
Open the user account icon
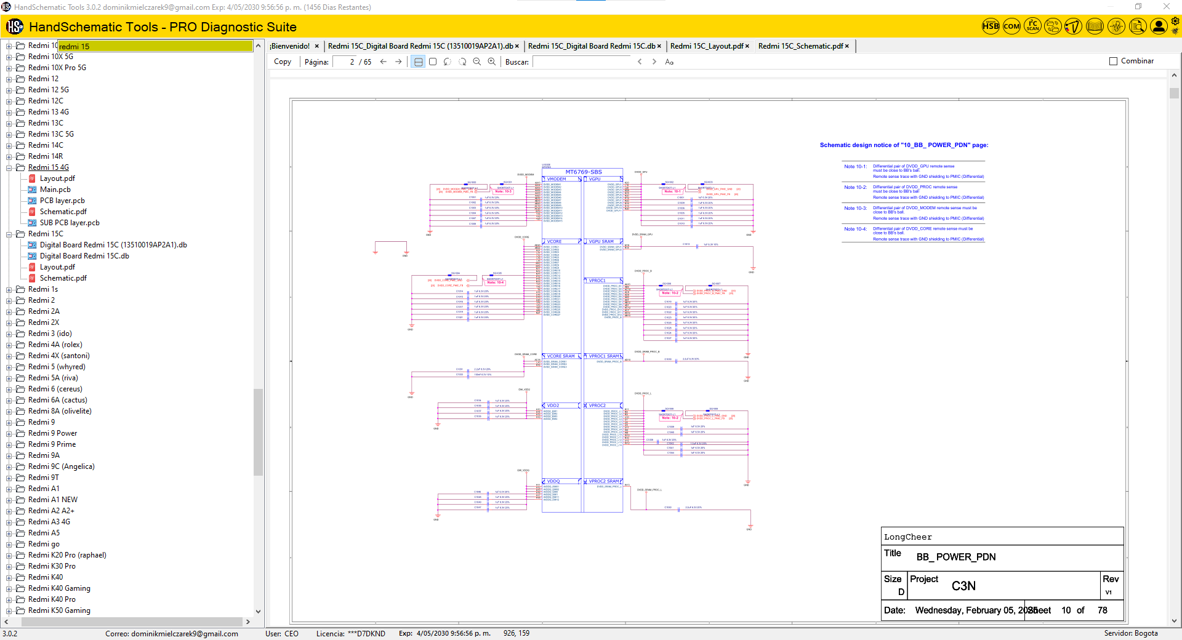click(1159, 26)
